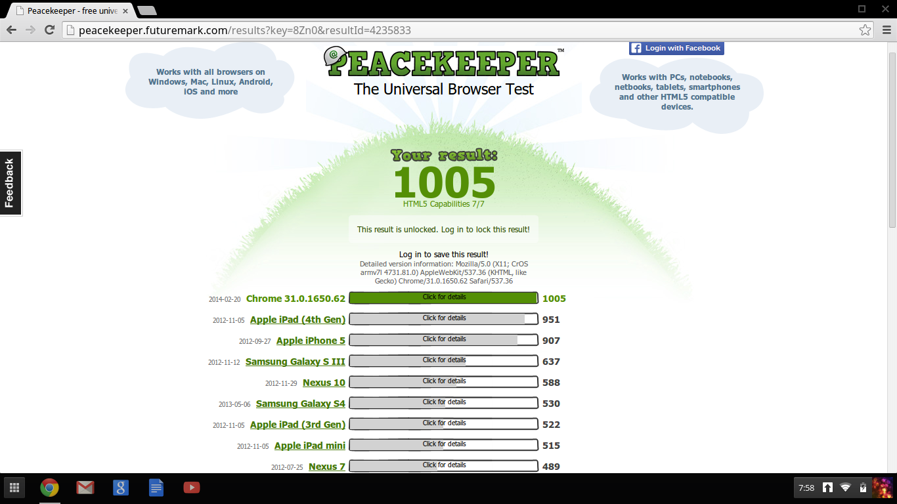Image resolution: width=897 pixels, height=504 pixels.
Task: Open Gmail from the shelf
Action: click(x=85, y=488)
